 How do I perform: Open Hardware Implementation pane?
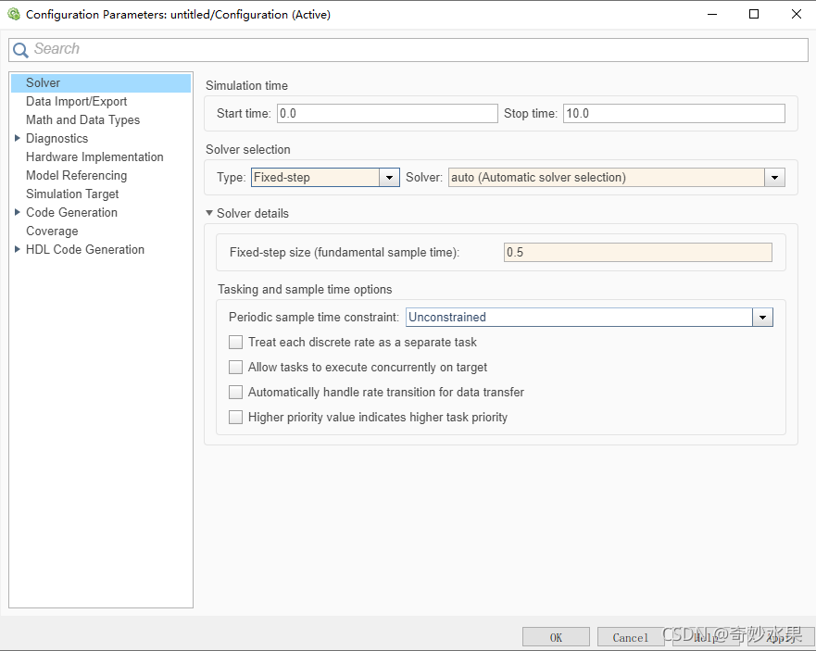(94, 157)
